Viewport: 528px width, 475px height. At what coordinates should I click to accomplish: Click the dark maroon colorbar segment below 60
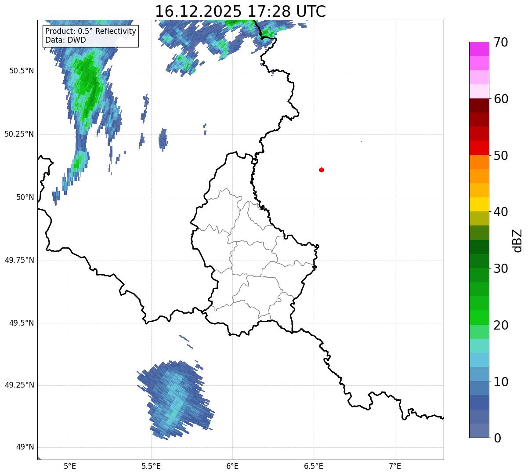pyautogui.click(x=479, y=105)
